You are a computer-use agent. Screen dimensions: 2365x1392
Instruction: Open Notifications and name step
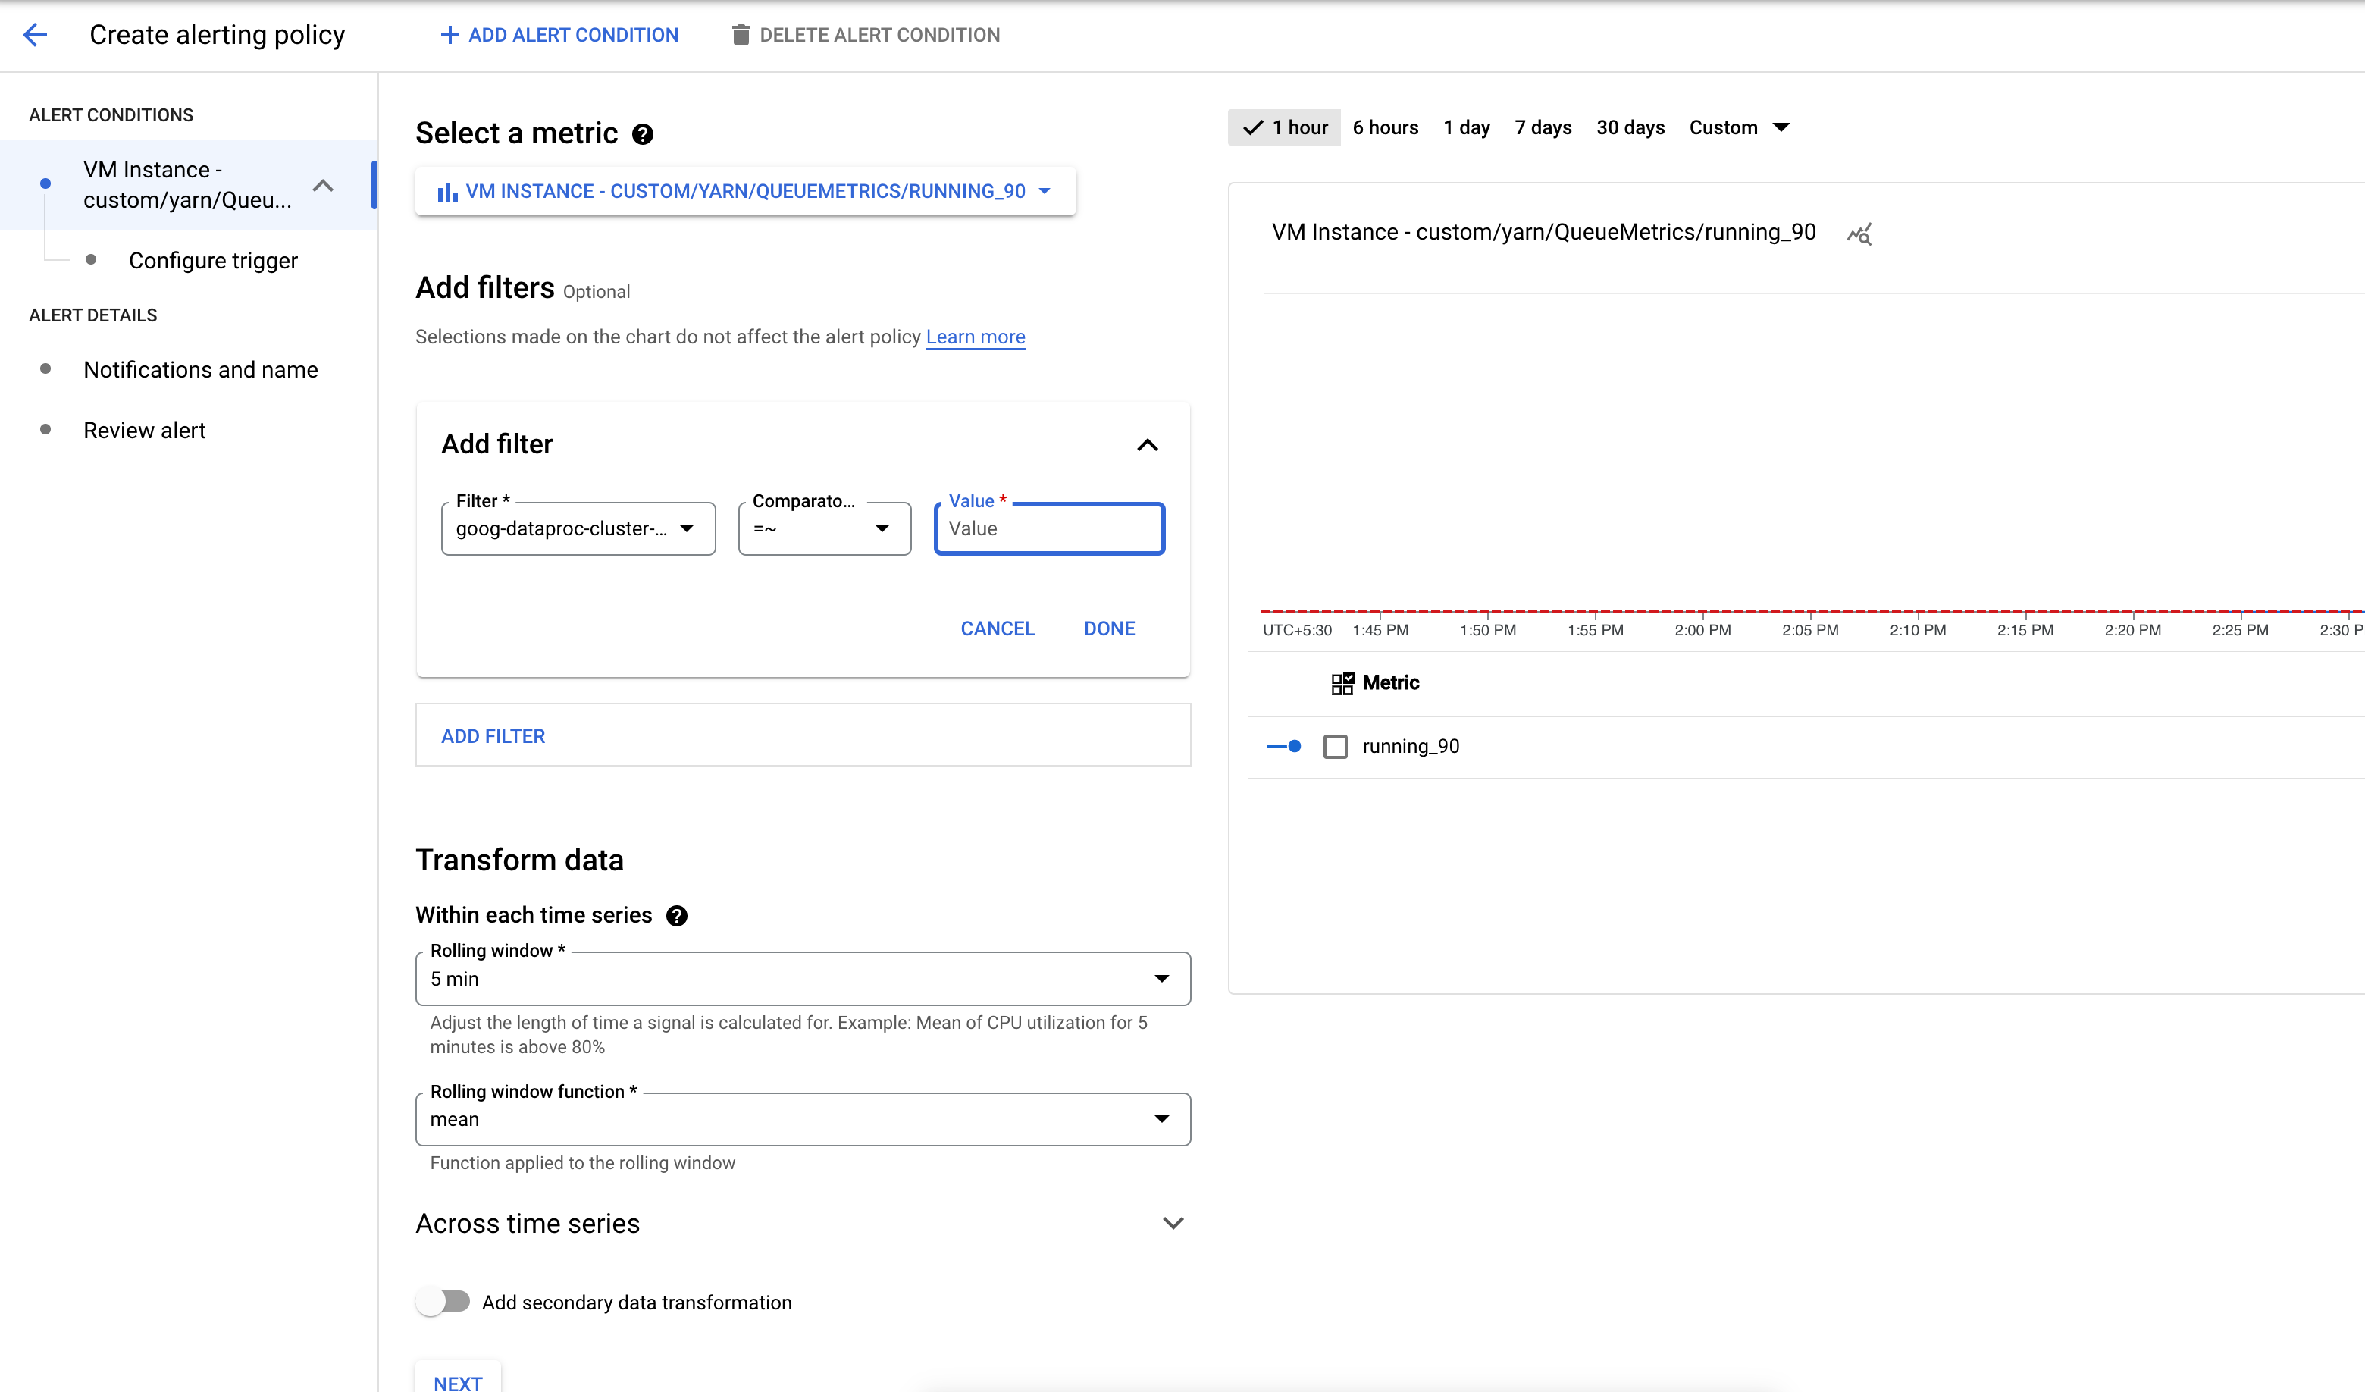[200, 370]
